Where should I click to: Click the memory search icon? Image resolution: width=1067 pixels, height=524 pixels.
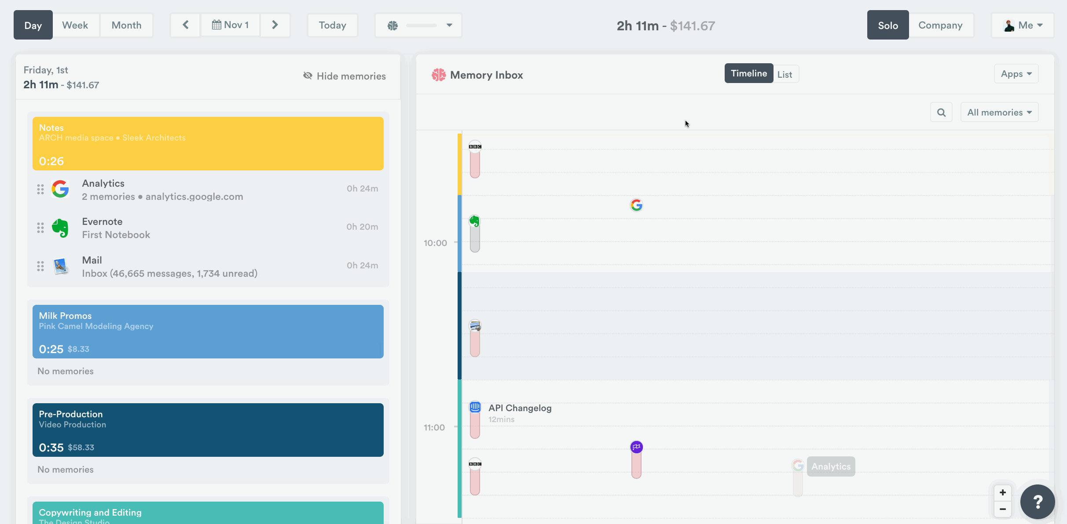942,112
